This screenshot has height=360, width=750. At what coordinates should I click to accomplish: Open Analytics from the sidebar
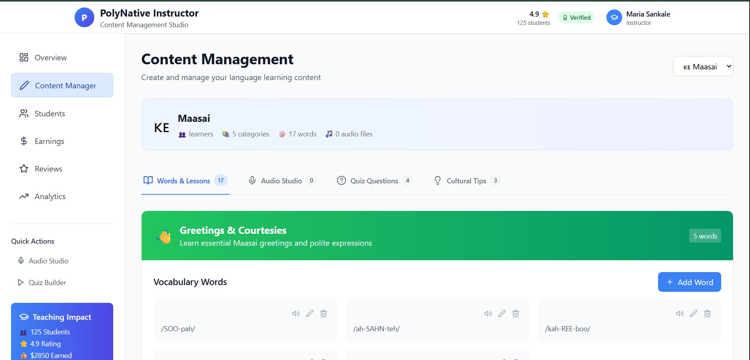click(x=62, y=196)
